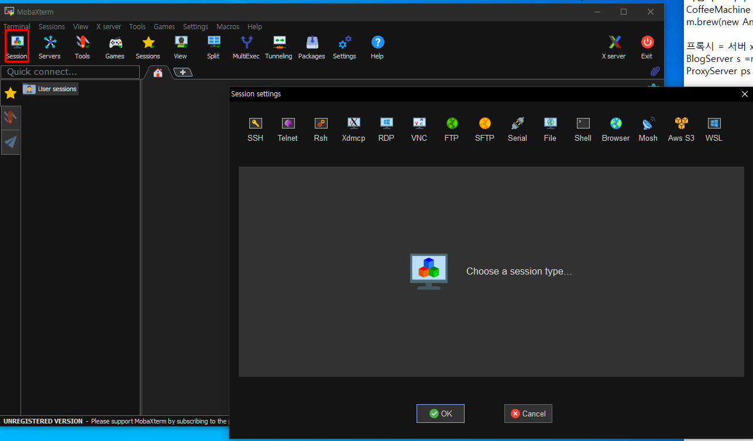Open the Servers toolbar icon

pyautogui.click(x=50, y=47)
